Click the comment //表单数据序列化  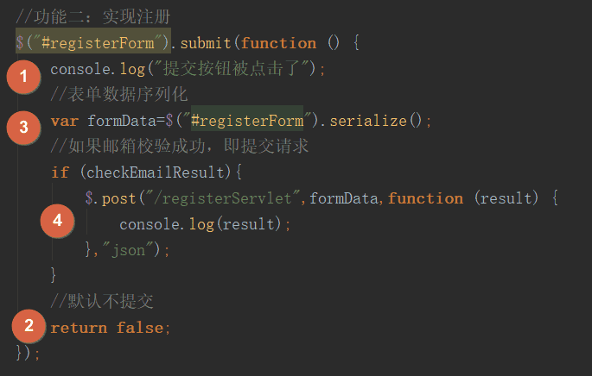coord(119,94)
